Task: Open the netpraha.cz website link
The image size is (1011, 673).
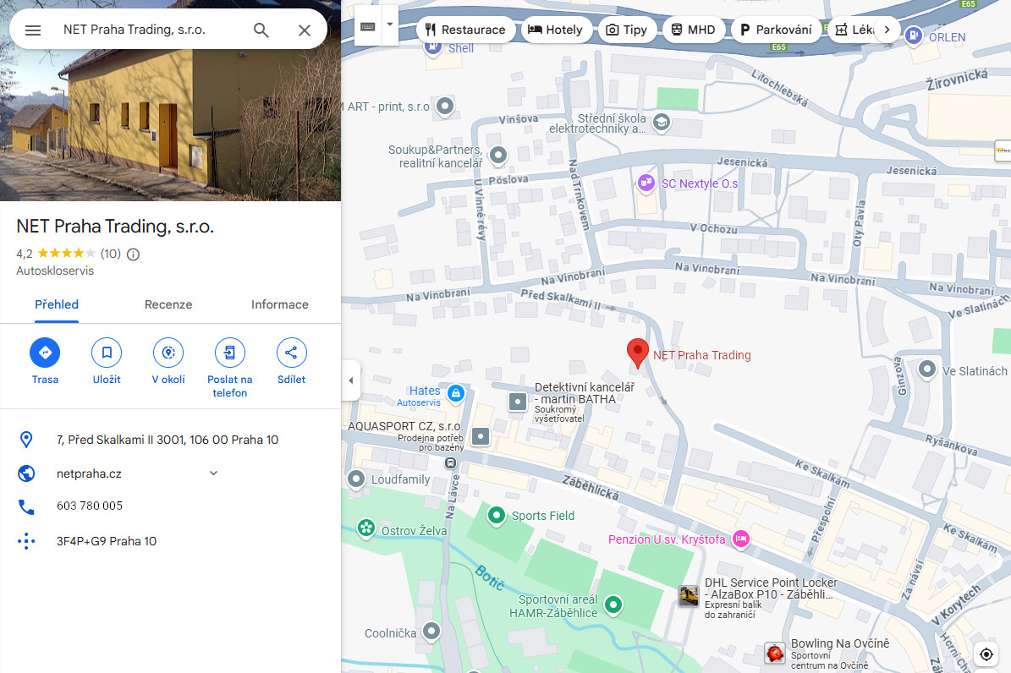Action: tap(89, 473)
